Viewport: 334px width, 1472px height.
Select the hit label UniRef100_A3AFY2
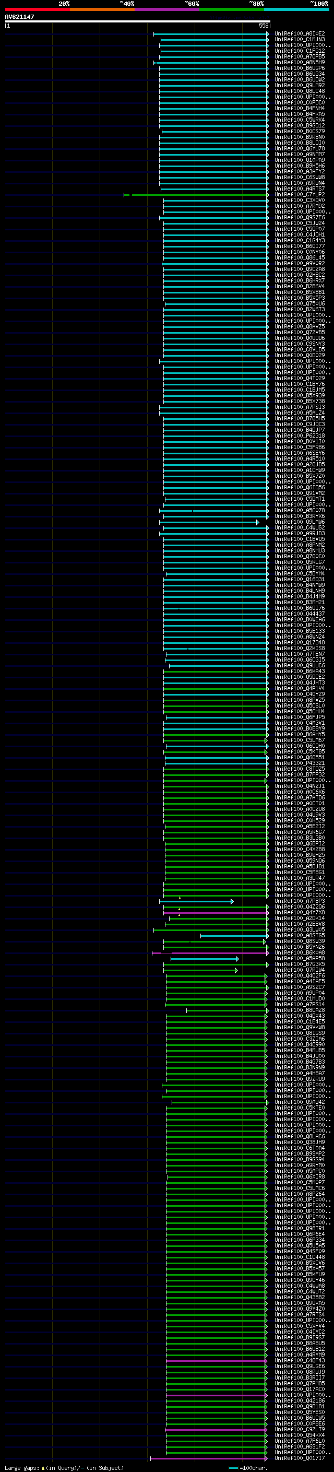300,171
